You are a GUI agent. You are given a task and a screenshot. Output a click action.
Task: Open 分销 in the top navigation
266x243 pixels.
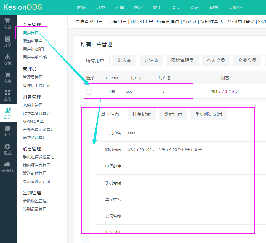click(x=119, y=8)
